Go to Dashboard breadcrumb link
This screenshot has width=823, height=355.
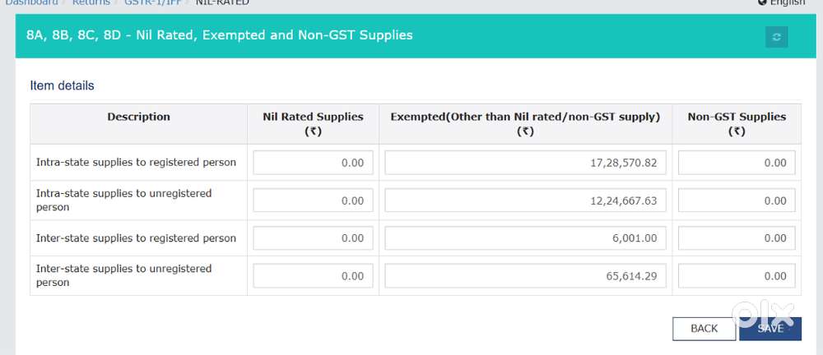(32, 2)
